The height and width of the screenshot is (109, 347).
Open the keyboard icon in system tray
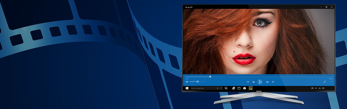coord(312,88)
